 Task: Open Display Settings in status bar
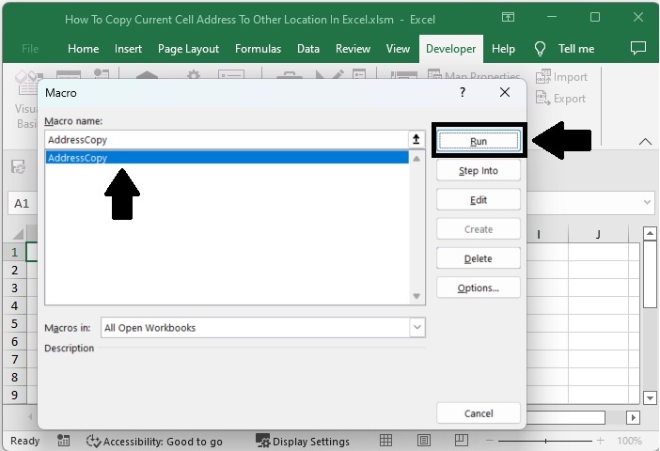pyautogui.click(x=303, y=441)
